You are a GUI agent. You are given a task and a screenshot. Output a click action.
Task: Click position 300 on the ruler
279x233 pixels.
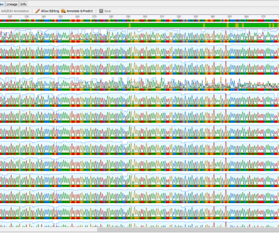coord(145,17)
